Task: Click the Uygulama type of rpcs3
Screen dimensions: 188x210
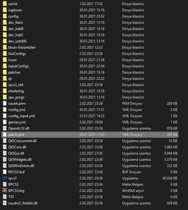Action: click(130, 178)
